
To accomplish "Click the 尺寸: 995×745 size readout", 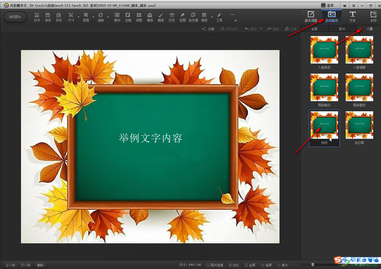I will point(190,265).
